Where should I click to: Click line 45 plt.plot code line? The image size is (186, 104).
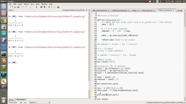click(108, 95)
